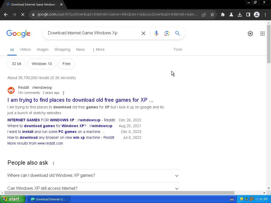
Task: Filter results with the Free chip
Action: pyautogui.click(x=66, y=64)
